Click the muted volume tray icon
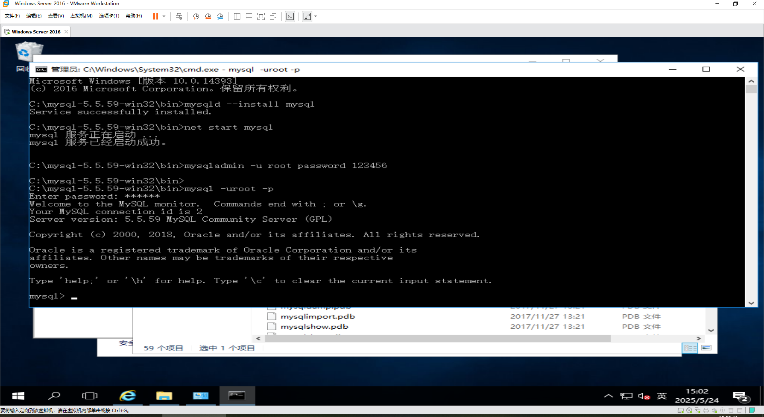This screenshot has width=764, height=417. pos(644,396)
